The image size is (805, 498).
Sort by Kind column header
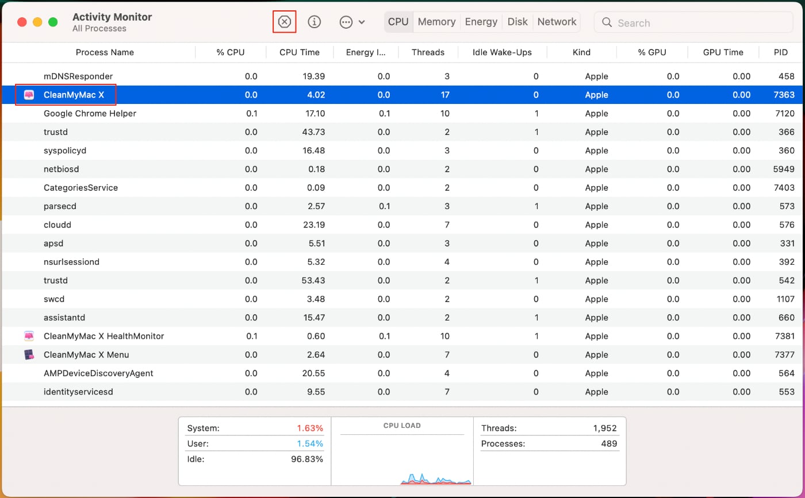pyautogui.click(x=581, y=52)
